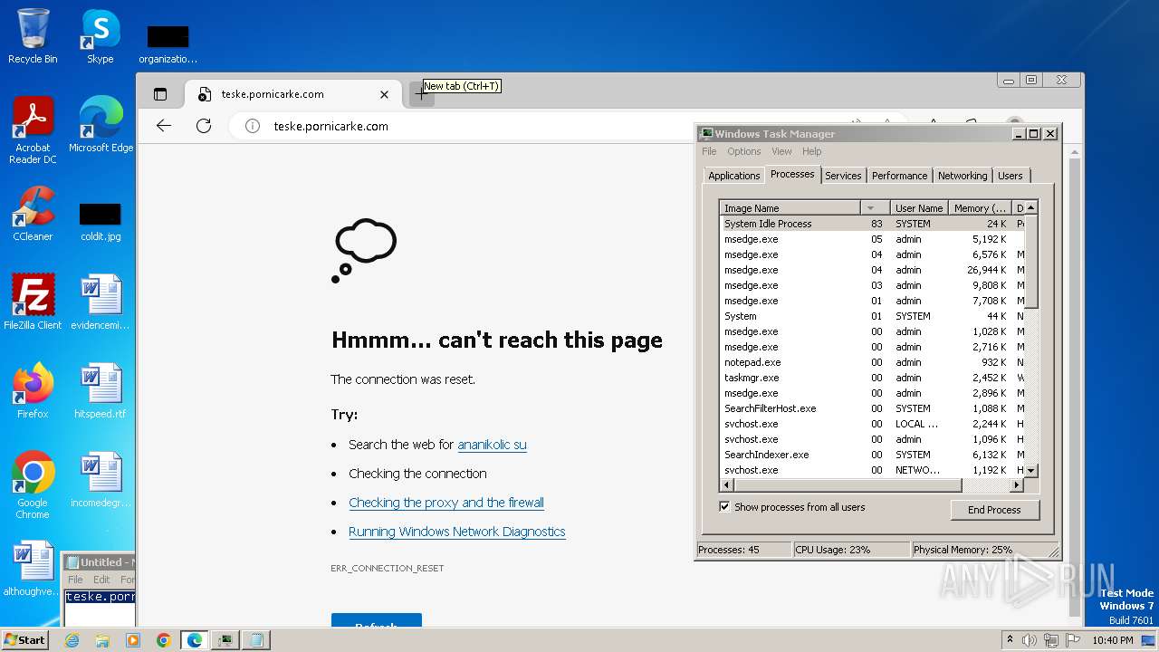Select the System Idle Process row
The width and height of the screenshot is (1159, 652).
click(x=872, y=224)
